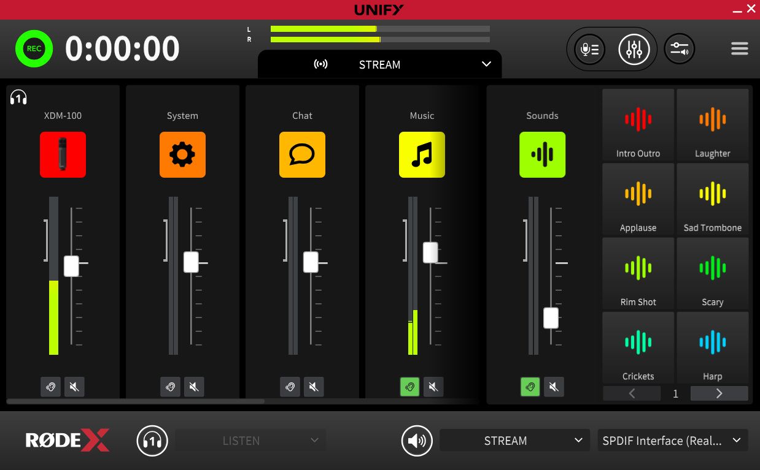Trigger the Harp sound pad
760x470 pixels.
713,347
